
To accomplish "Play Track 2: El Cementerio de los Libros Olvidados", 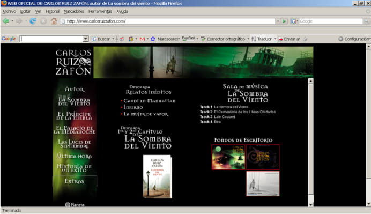I will (238, 112).
